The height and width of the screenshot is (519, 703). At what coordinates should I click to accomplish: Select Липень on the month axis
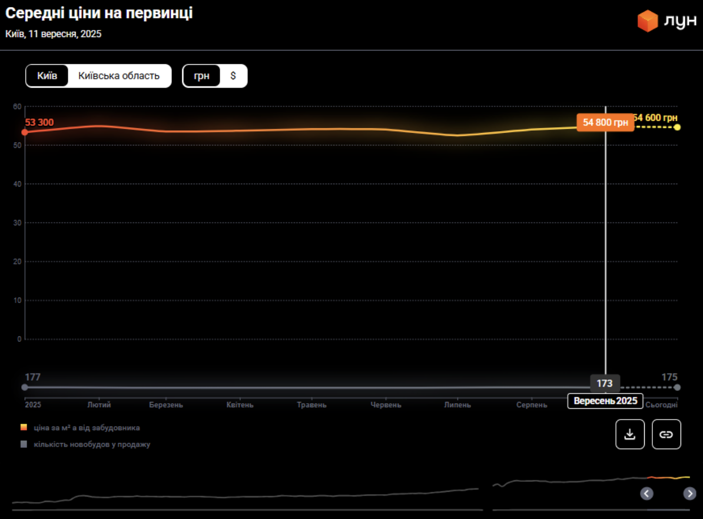tap(457, 405)
